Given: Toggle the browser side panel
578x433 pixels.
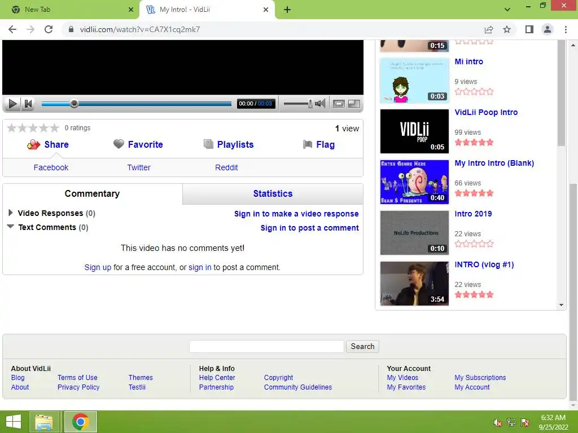Looking at the screenshot, I should 529,29.
